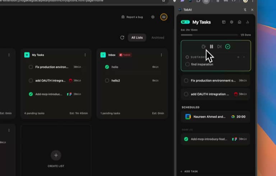Click the IM profile avatar

point(164,17)
